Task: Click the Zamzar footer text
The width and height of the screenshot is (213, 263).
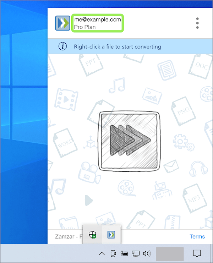Action: (69, 236)
